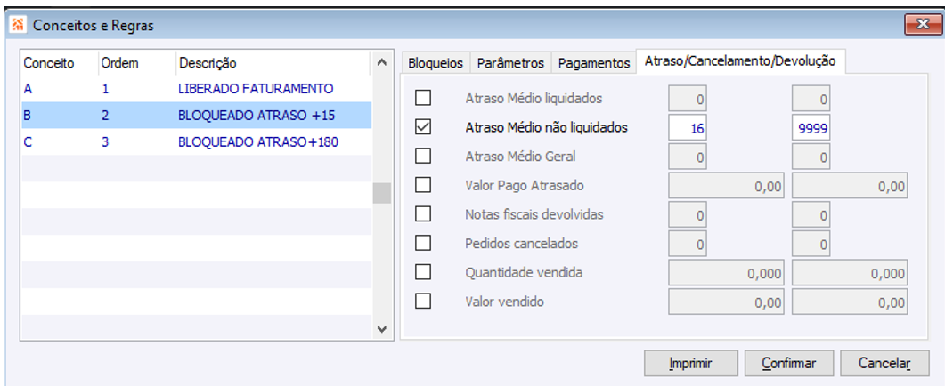Close the Conceitos e Regras window

point(916,25)
